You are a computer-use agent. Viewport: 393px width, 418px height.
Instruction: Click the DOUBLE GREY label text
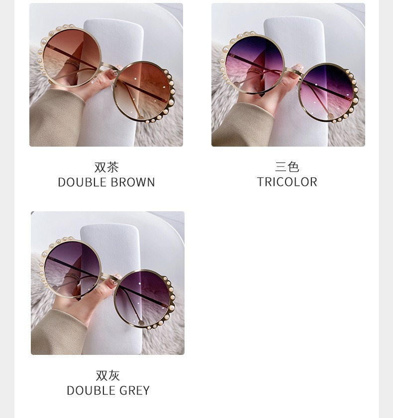pos(108,391)
